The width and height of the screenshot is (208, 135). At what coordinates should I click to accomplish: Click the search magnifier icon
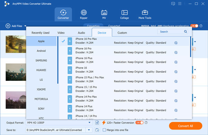[185, 32]
